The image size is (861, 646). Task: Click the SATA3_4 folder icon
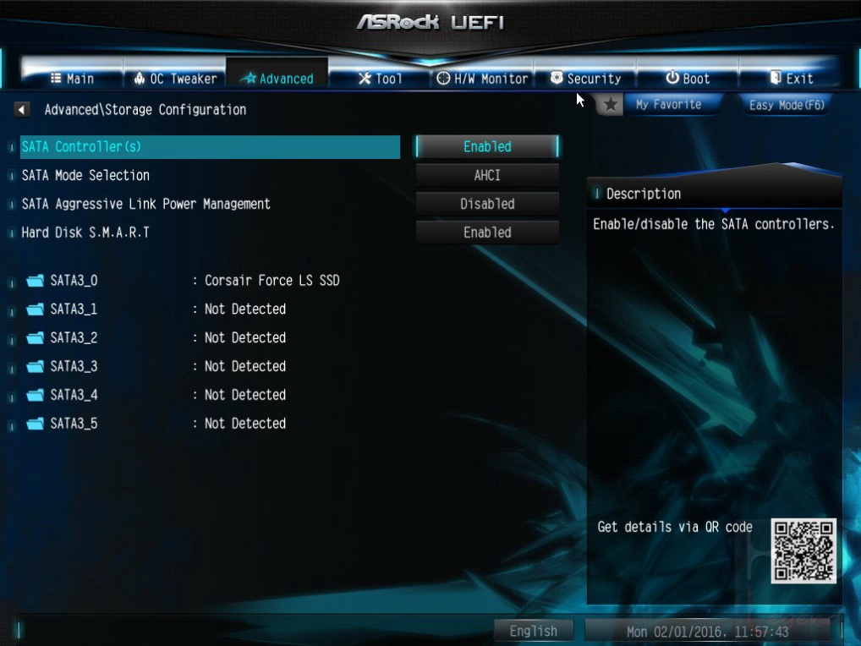(x=36, y=395)
